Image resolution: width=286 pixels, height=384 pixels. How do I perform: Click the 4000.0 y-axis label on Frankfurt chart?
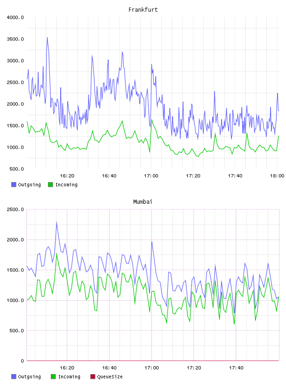pos(15,17)
